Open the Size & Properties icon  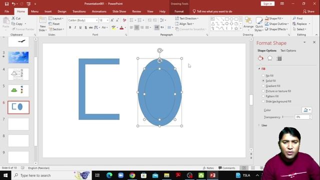pos(279,59)
